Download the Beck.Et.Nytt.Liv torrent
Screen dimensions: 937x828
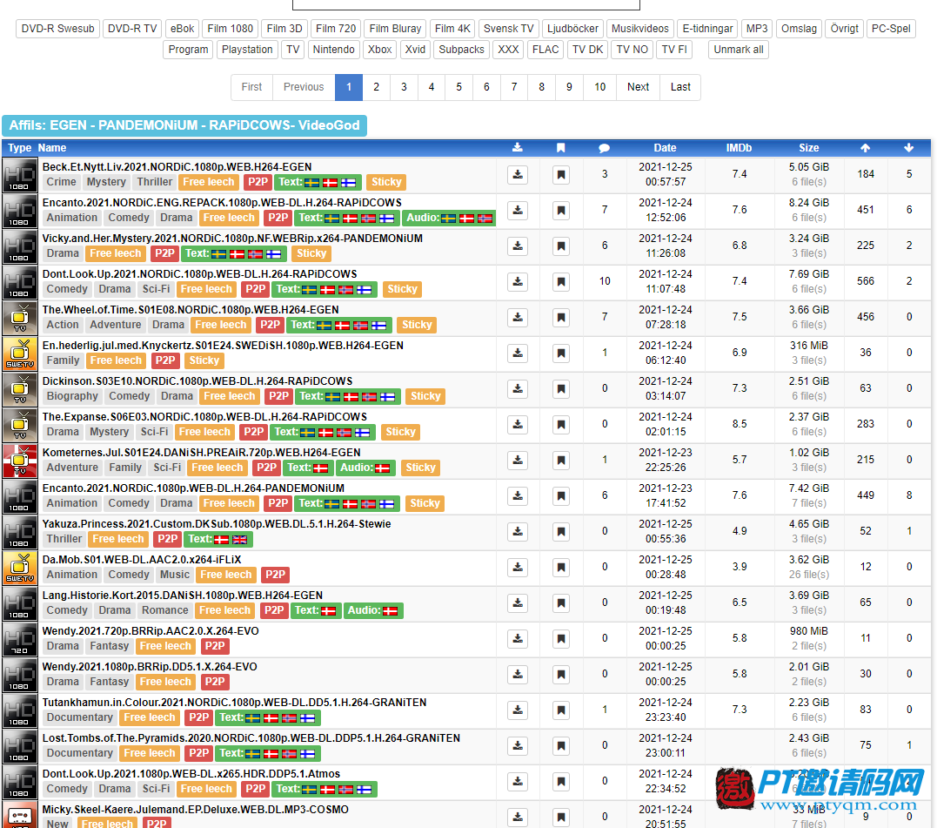[518, 174]
